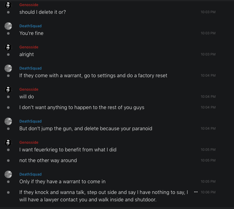Viewport: 234px width, 209px height.
Task: Open DeathSquad's avatar by "don't jump the gun" message
Action: click(x=8, y=121)
